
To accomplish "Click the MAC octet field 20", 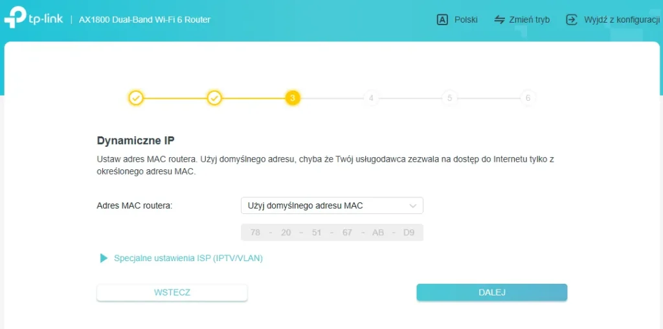I will coord(286,232).
